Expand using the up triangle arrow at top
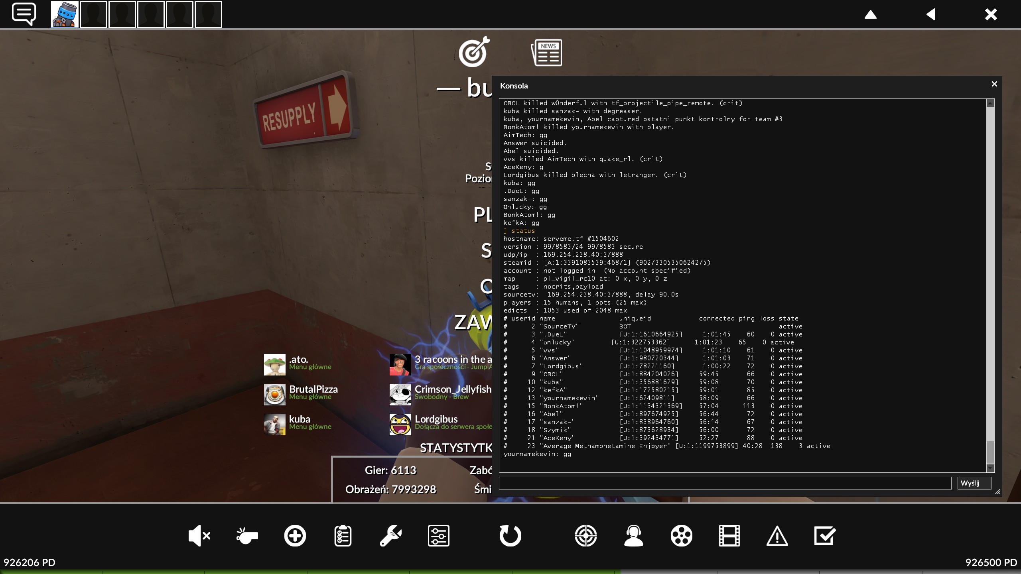 tap(870, 15)
